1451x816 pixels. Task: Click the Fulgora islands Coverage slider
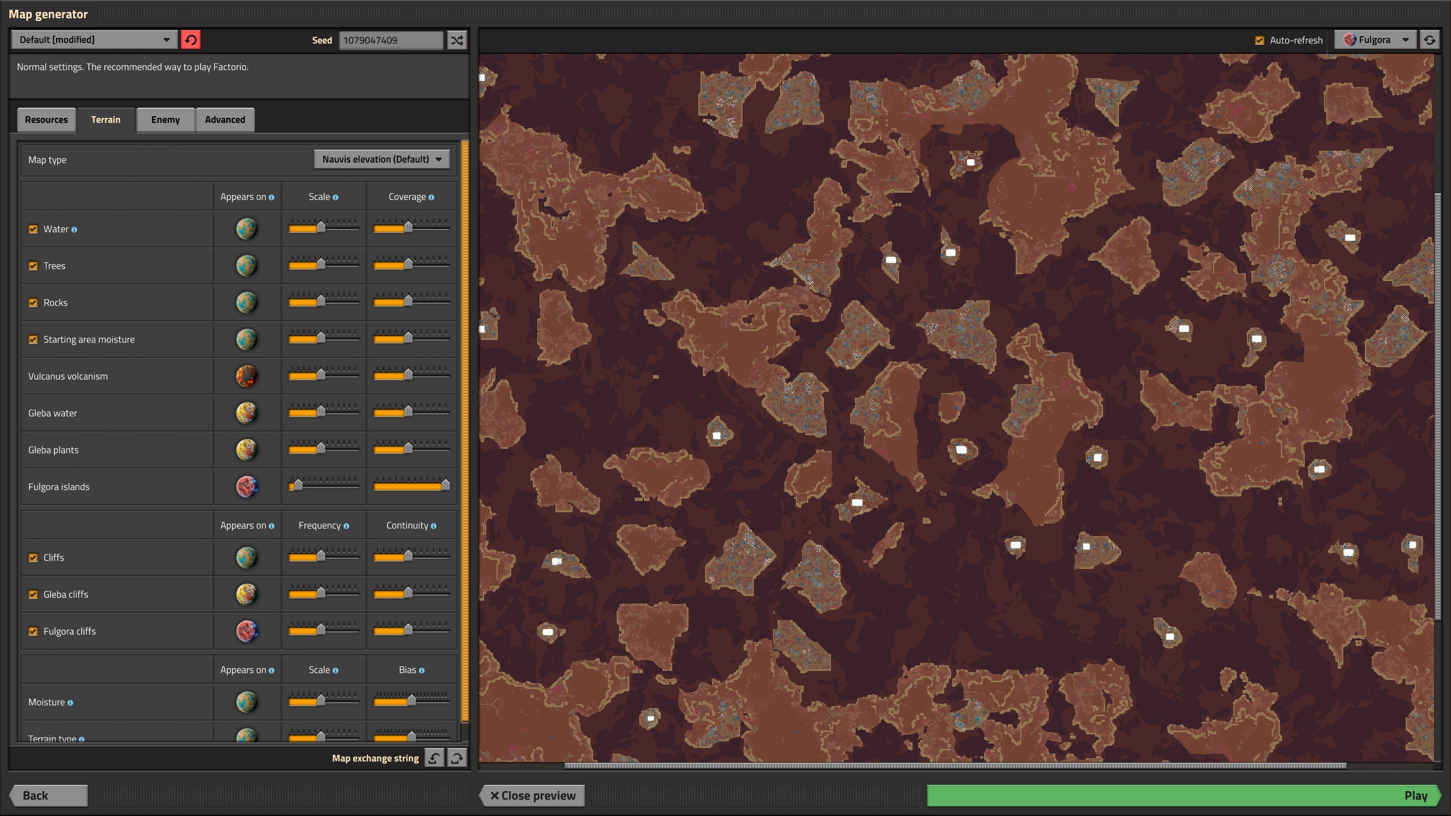click(411, 485)
